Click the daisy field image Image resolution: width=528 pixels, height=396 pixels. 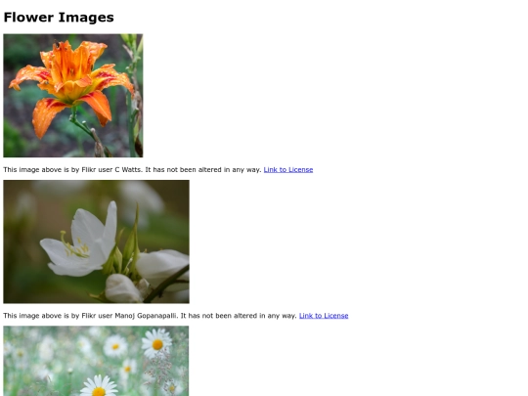[x=96, y=361]
